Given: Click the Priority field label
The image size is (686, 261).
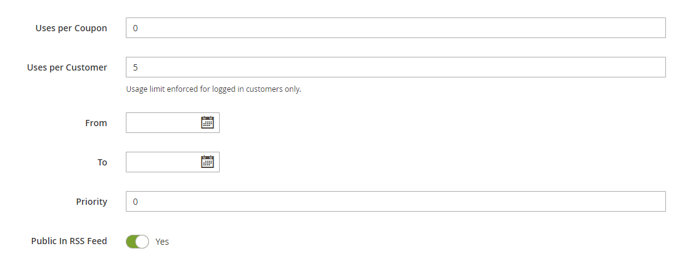Looking at the screenshot, I should click(91, 202).
